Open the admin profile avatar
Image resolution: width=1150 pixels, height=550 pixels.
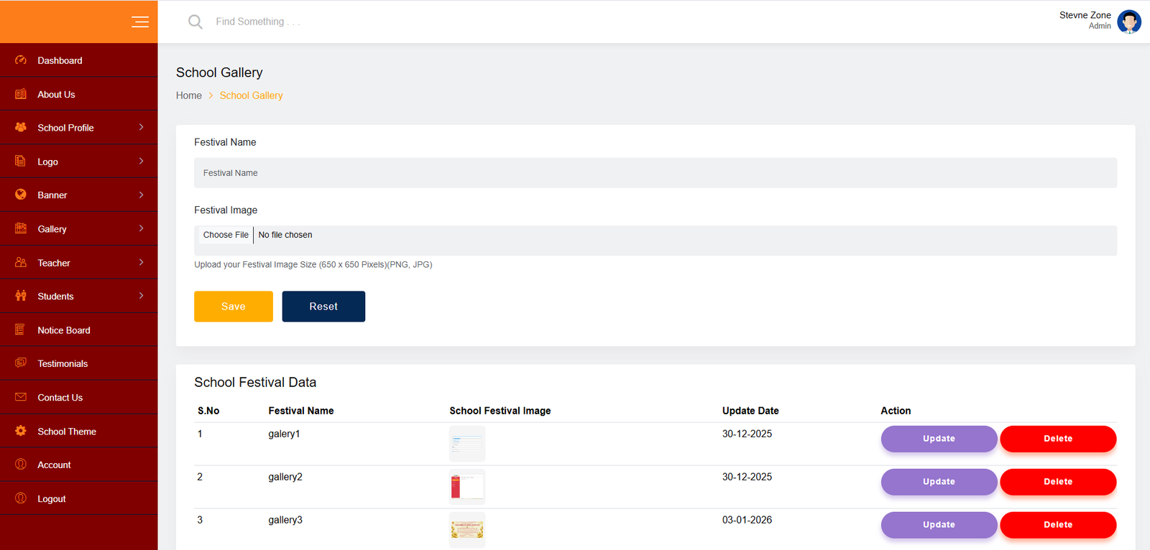pyautogui.click(x=1129, y=22)
